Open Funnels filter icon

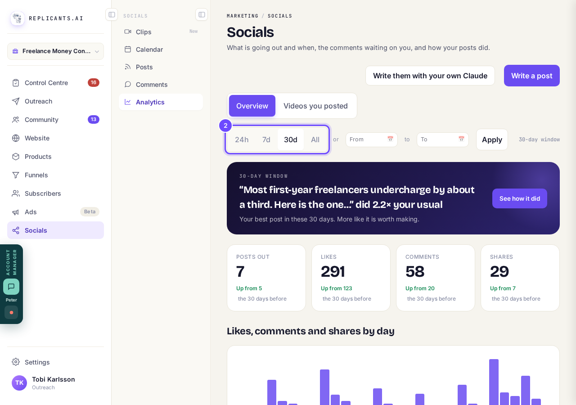tap(16, 175)
